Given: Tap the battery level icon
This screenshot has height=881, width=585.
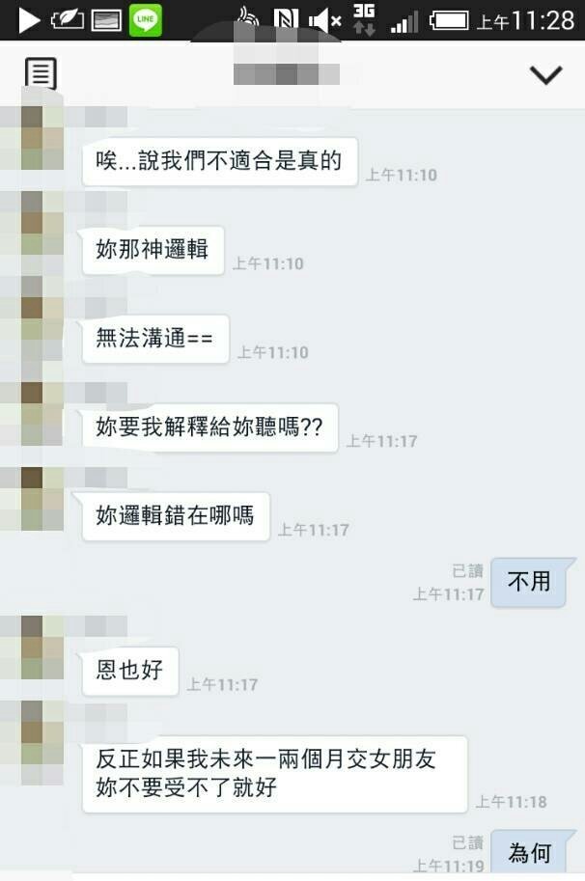Looking at the screenshot, I should pos(449,21).
